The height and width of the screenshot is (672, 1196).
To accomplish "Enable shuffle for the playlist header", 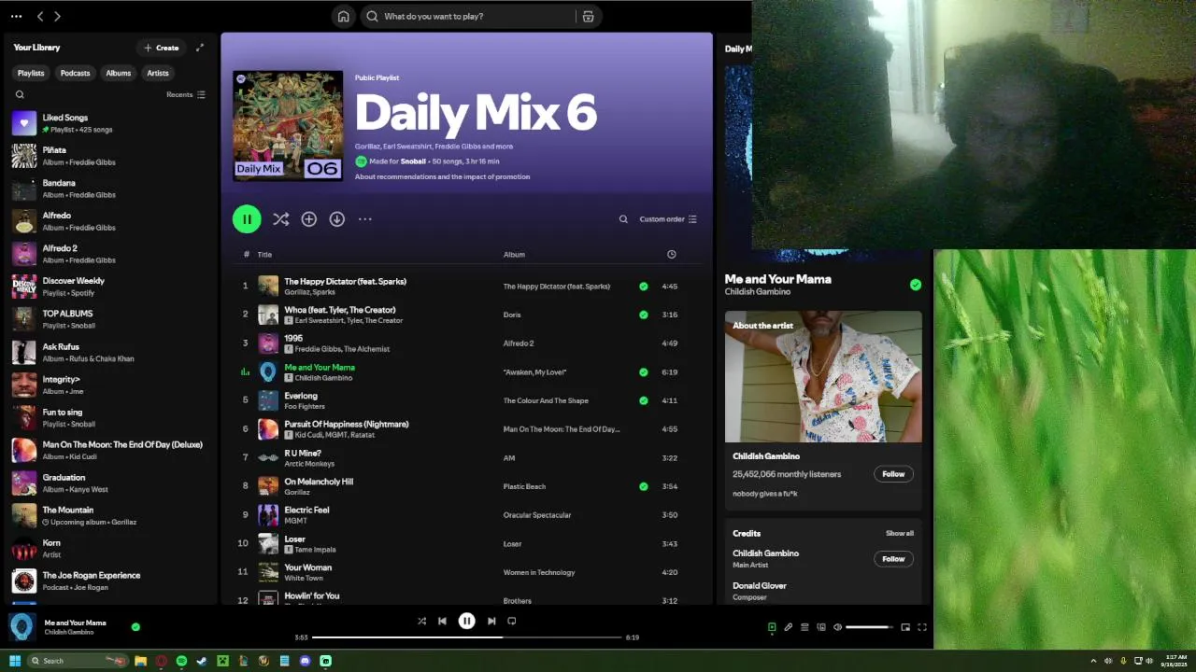I will click(x=280, y=219).
